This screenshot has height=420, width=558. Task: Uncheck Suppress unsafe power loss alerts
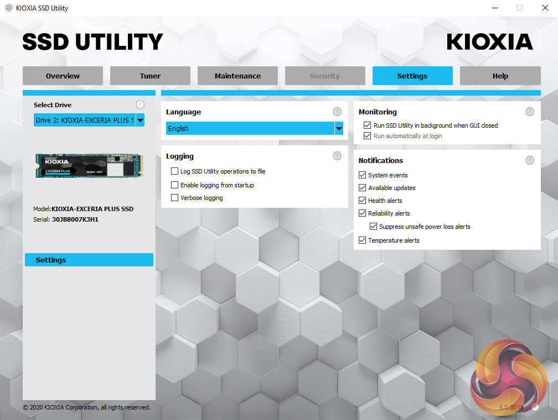click(373, 227)
